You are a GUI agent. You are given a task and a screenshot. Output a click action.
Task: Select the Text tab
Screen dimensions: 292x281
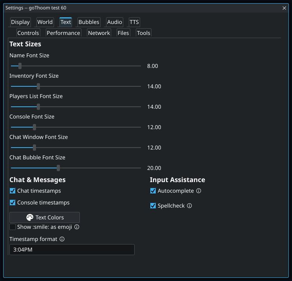(66, 22)
